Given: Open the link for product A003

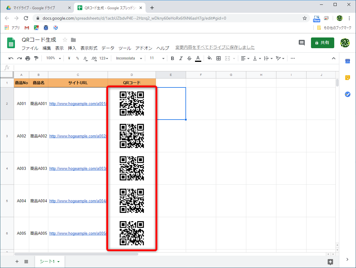Looking at the screenshot, I should point(78,168).
